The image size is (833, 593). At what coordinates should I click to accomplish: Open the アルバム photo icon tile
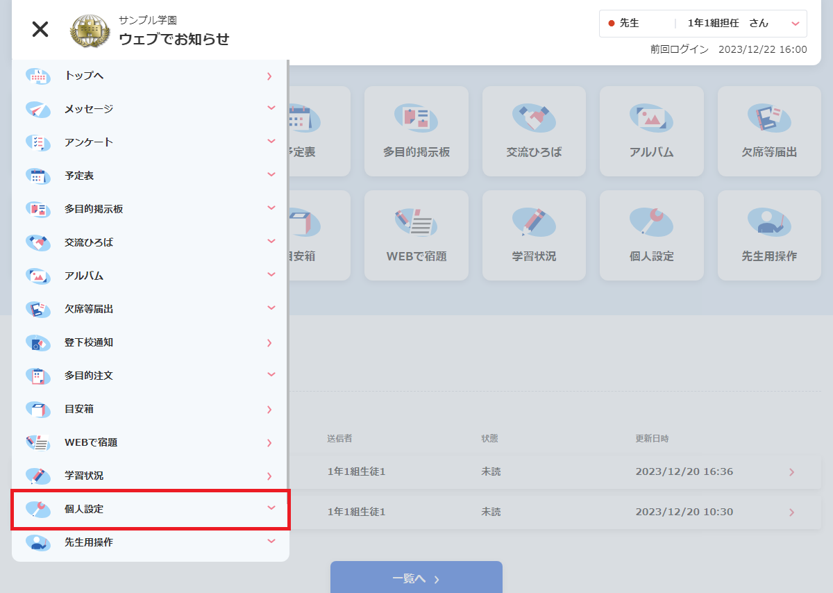click(651, 131)
